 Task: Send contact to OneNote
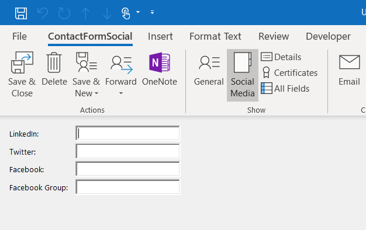[160, 69]
